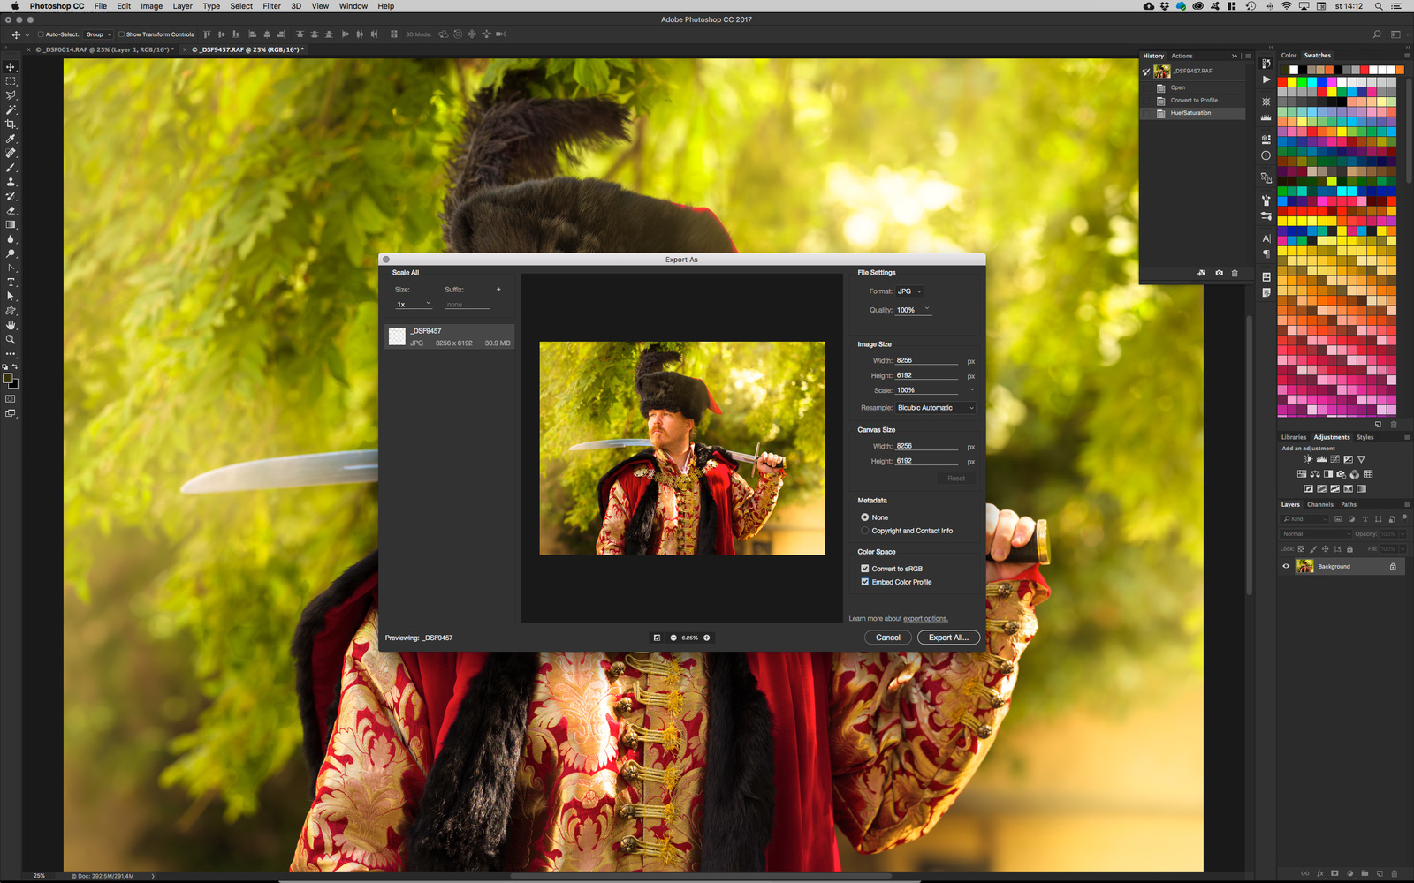Select the Crop tool

coord(11,125)
